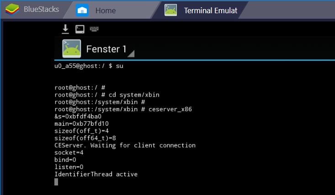The height and width of the screenshot is (195, 335).
Task: Click the ceserver_x86 command line
Action: pyautogui.click(x=123, y=109)
